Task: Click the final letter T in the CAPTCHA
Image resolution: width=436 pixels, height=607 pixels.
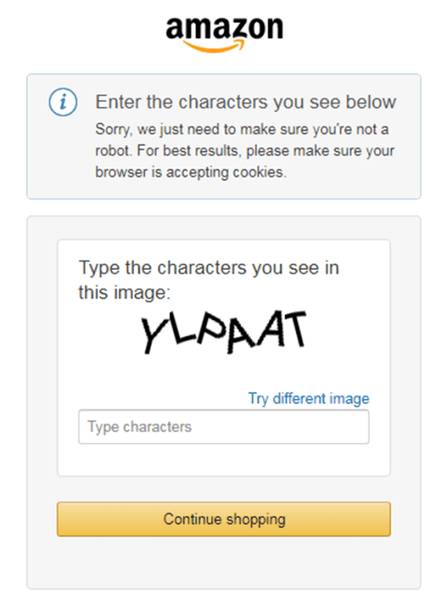Action: coord(293,329)
